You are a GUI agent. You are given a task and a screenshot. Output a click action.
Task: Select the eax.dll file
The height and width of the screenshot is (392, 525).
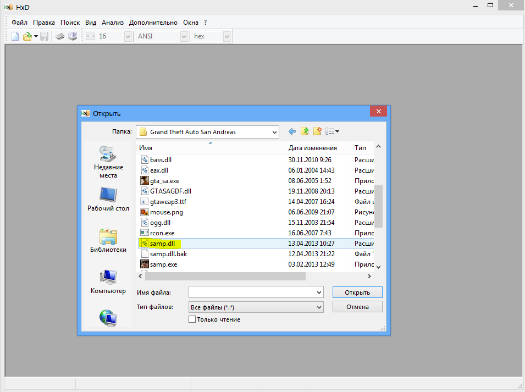pyautogui.click(x=159, y=170)
